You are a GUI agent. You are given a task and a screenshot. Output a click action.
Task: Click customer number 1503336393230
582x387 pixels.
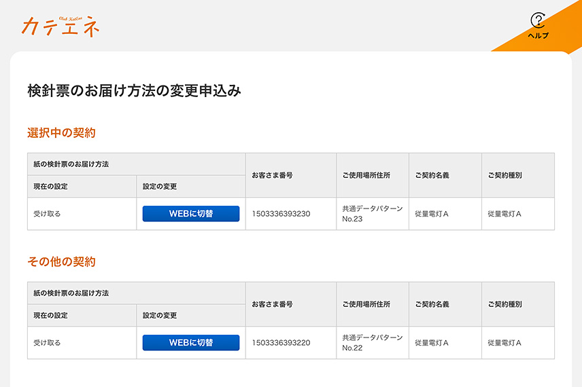click(x=281, y=214)
